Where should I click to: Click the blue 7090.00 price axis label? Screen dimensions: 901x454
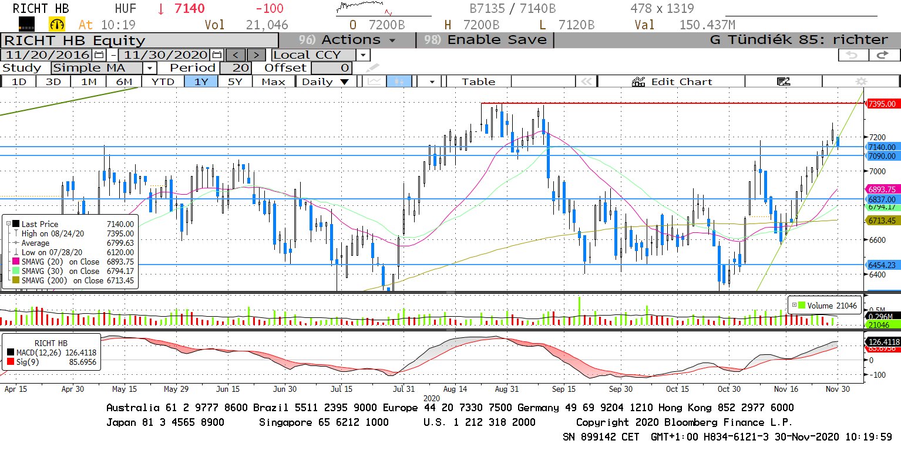883,156
